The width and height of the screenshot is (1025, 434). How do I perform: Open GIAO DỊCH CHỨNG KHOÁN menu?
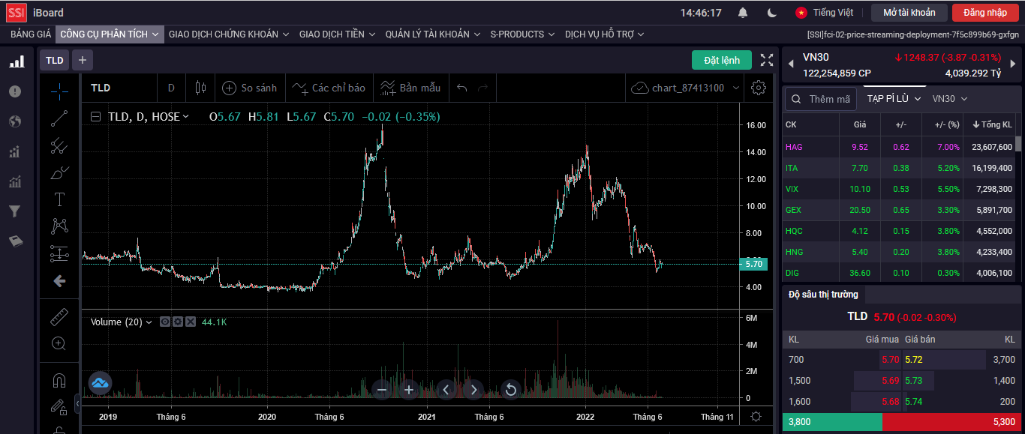pos(228,34)
